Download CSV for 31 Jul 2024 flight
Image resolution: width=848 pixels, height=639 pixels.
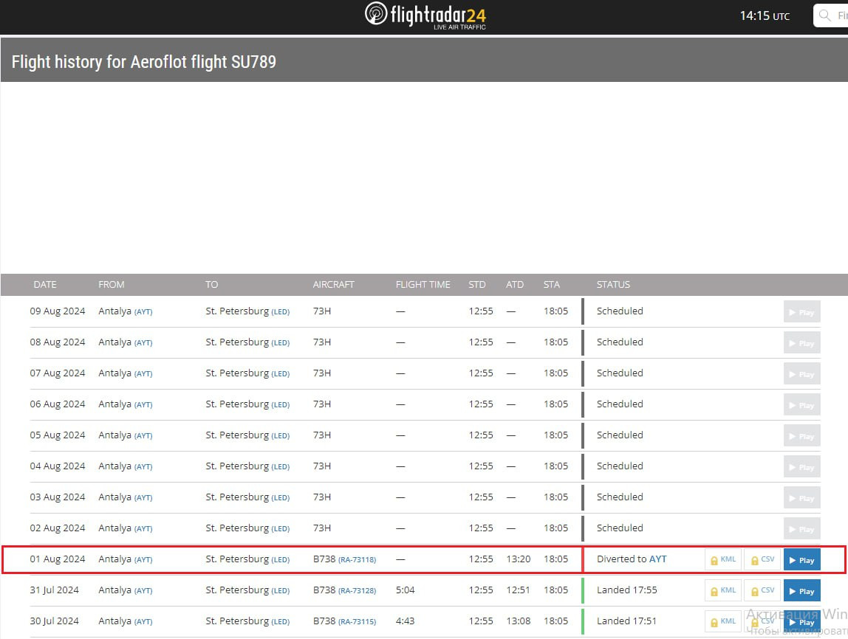762,590
